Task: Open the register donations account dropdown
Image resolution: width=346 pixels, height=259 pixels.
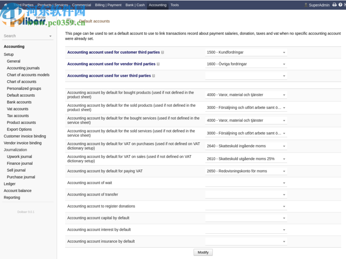Action: click(x=246, y=206)
